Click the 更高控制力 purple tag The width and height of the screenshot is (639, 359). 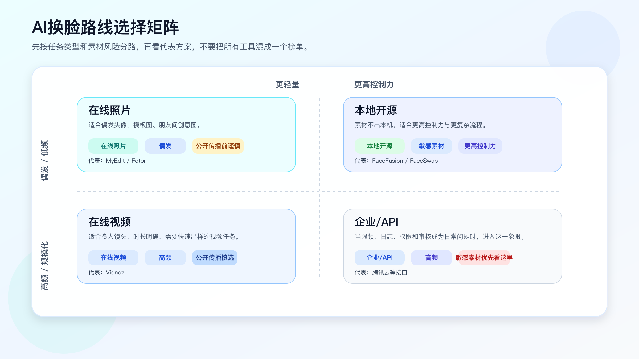[x=480, y=146]
